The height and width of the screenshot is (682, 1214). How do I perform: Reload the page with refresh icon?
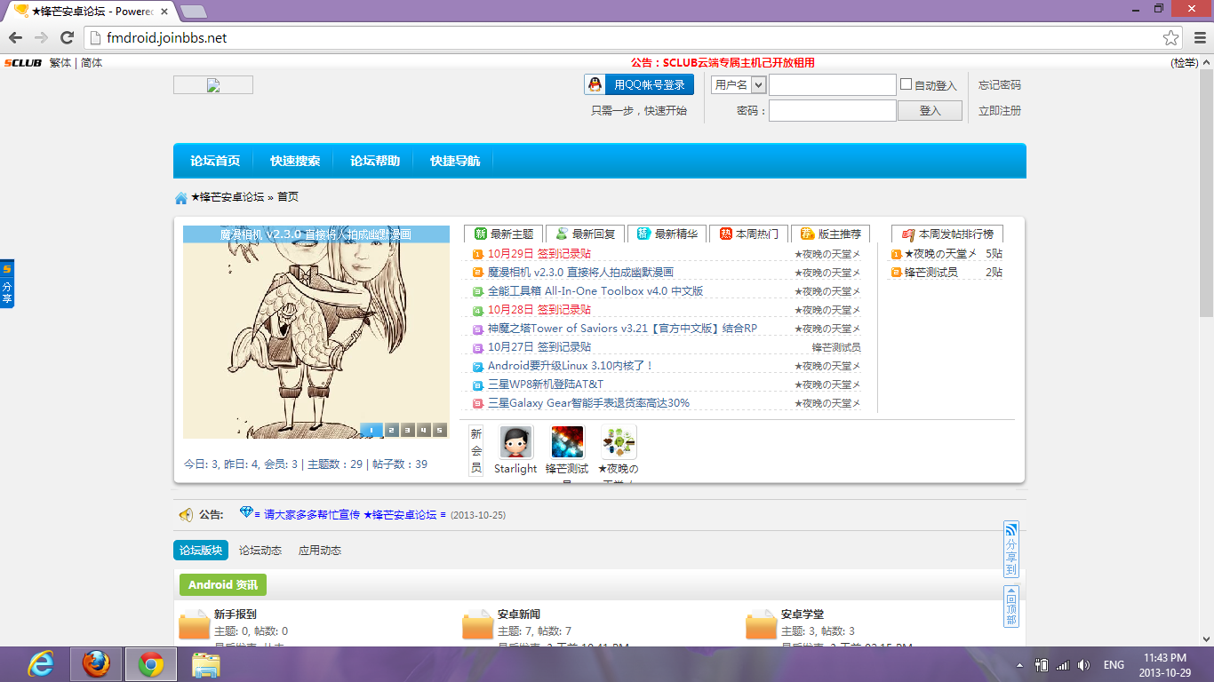click(x=67, y=37)
